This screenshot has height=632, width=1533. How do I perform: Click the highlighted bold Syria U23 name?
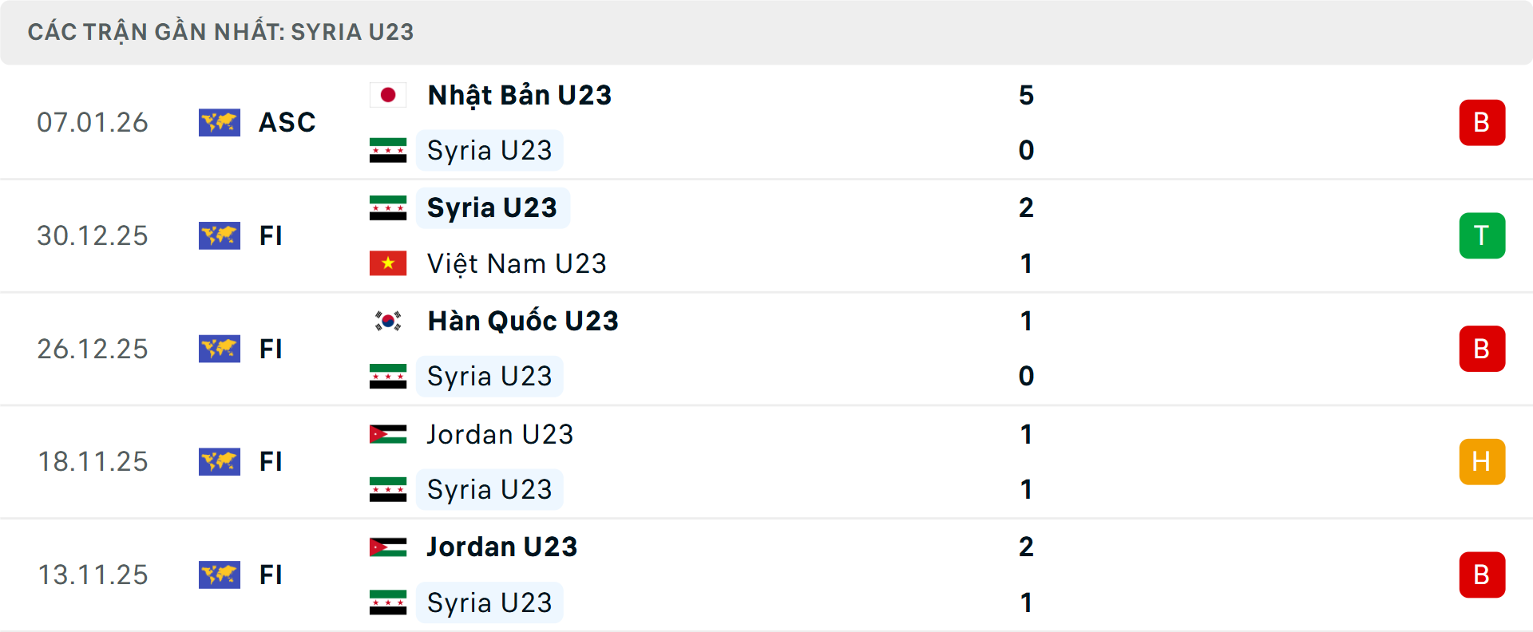492,207
